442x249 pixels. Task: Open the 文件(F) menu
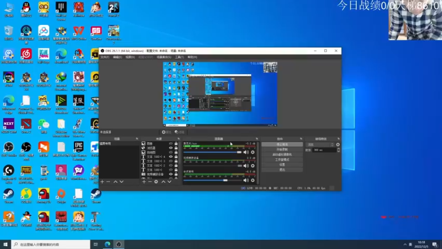click(x=105, y=57)
